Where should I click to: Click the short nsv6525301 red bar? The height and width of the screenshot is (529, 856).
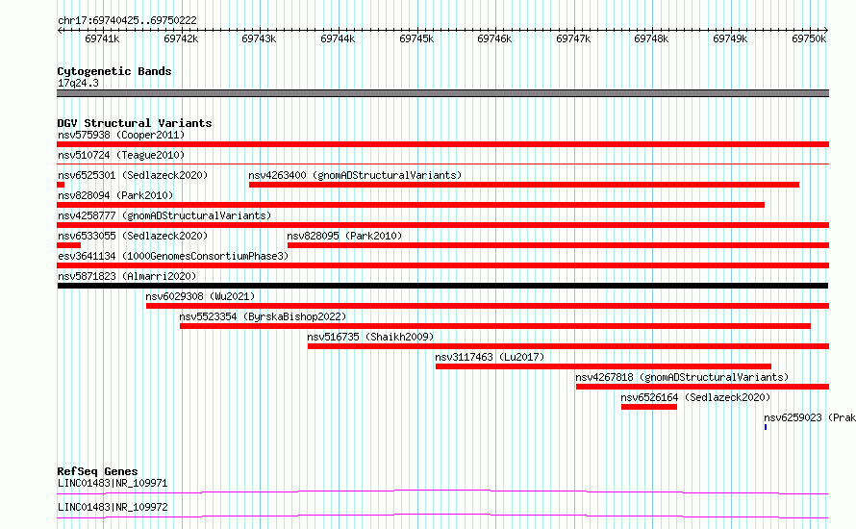pyautogui.click(x=61, y=185)
